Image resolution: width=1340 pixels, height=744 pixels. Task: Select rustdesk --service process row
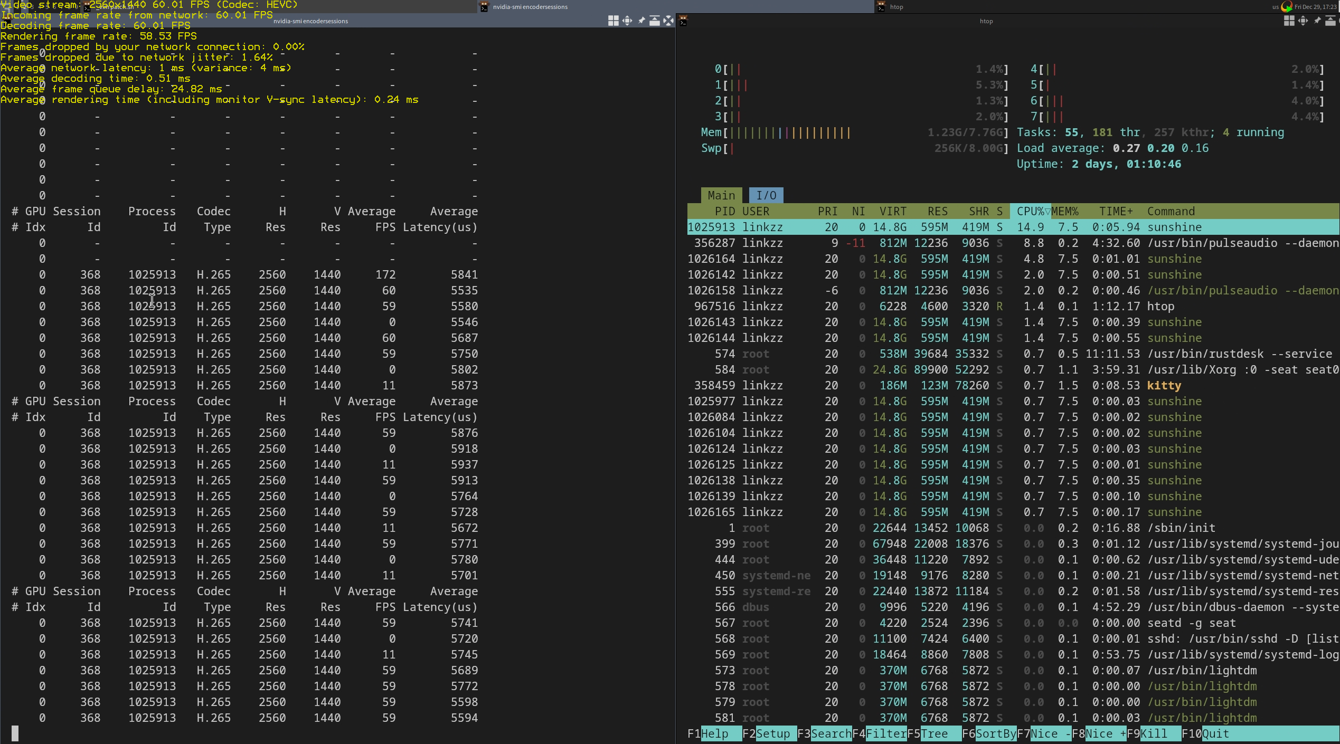(x=1013, y=354)
